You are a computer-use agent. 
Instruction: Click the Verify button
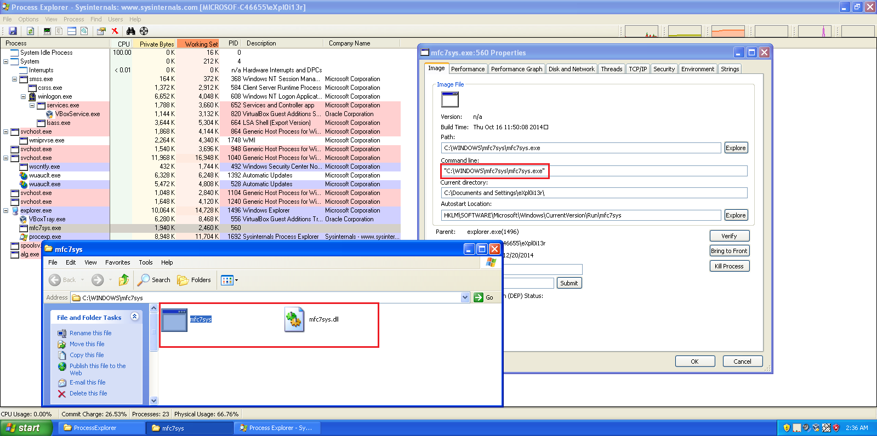(729, 236)
